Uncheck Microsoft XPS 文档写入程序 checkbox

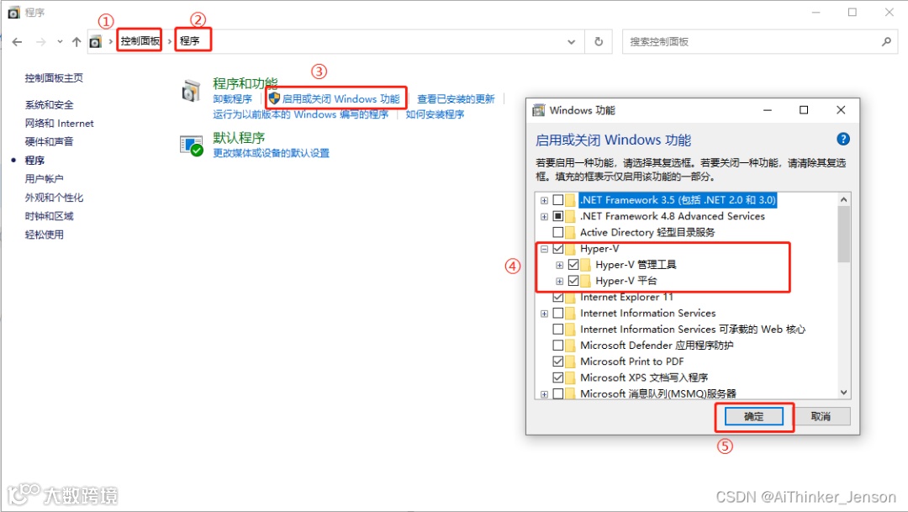558,378
